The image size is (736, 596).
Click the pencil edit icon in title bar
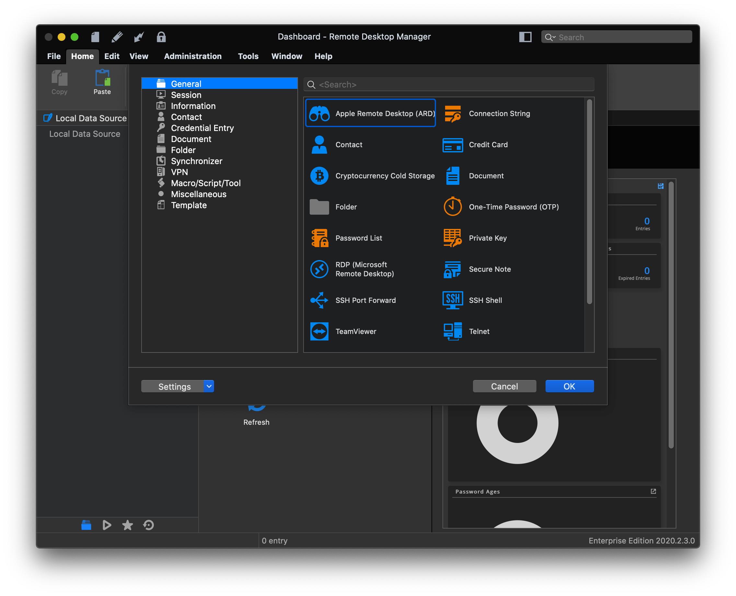tap(117, 37)
